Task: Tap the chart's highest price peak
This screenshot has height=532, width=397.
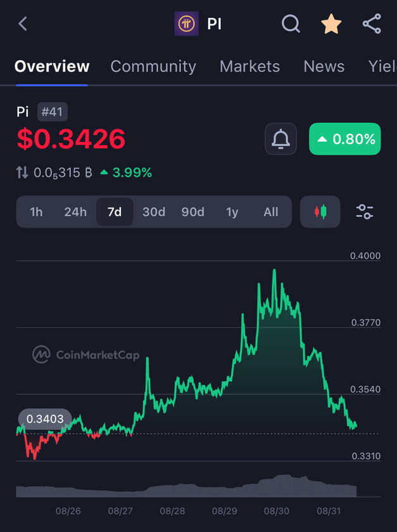Action: [274, 270]
